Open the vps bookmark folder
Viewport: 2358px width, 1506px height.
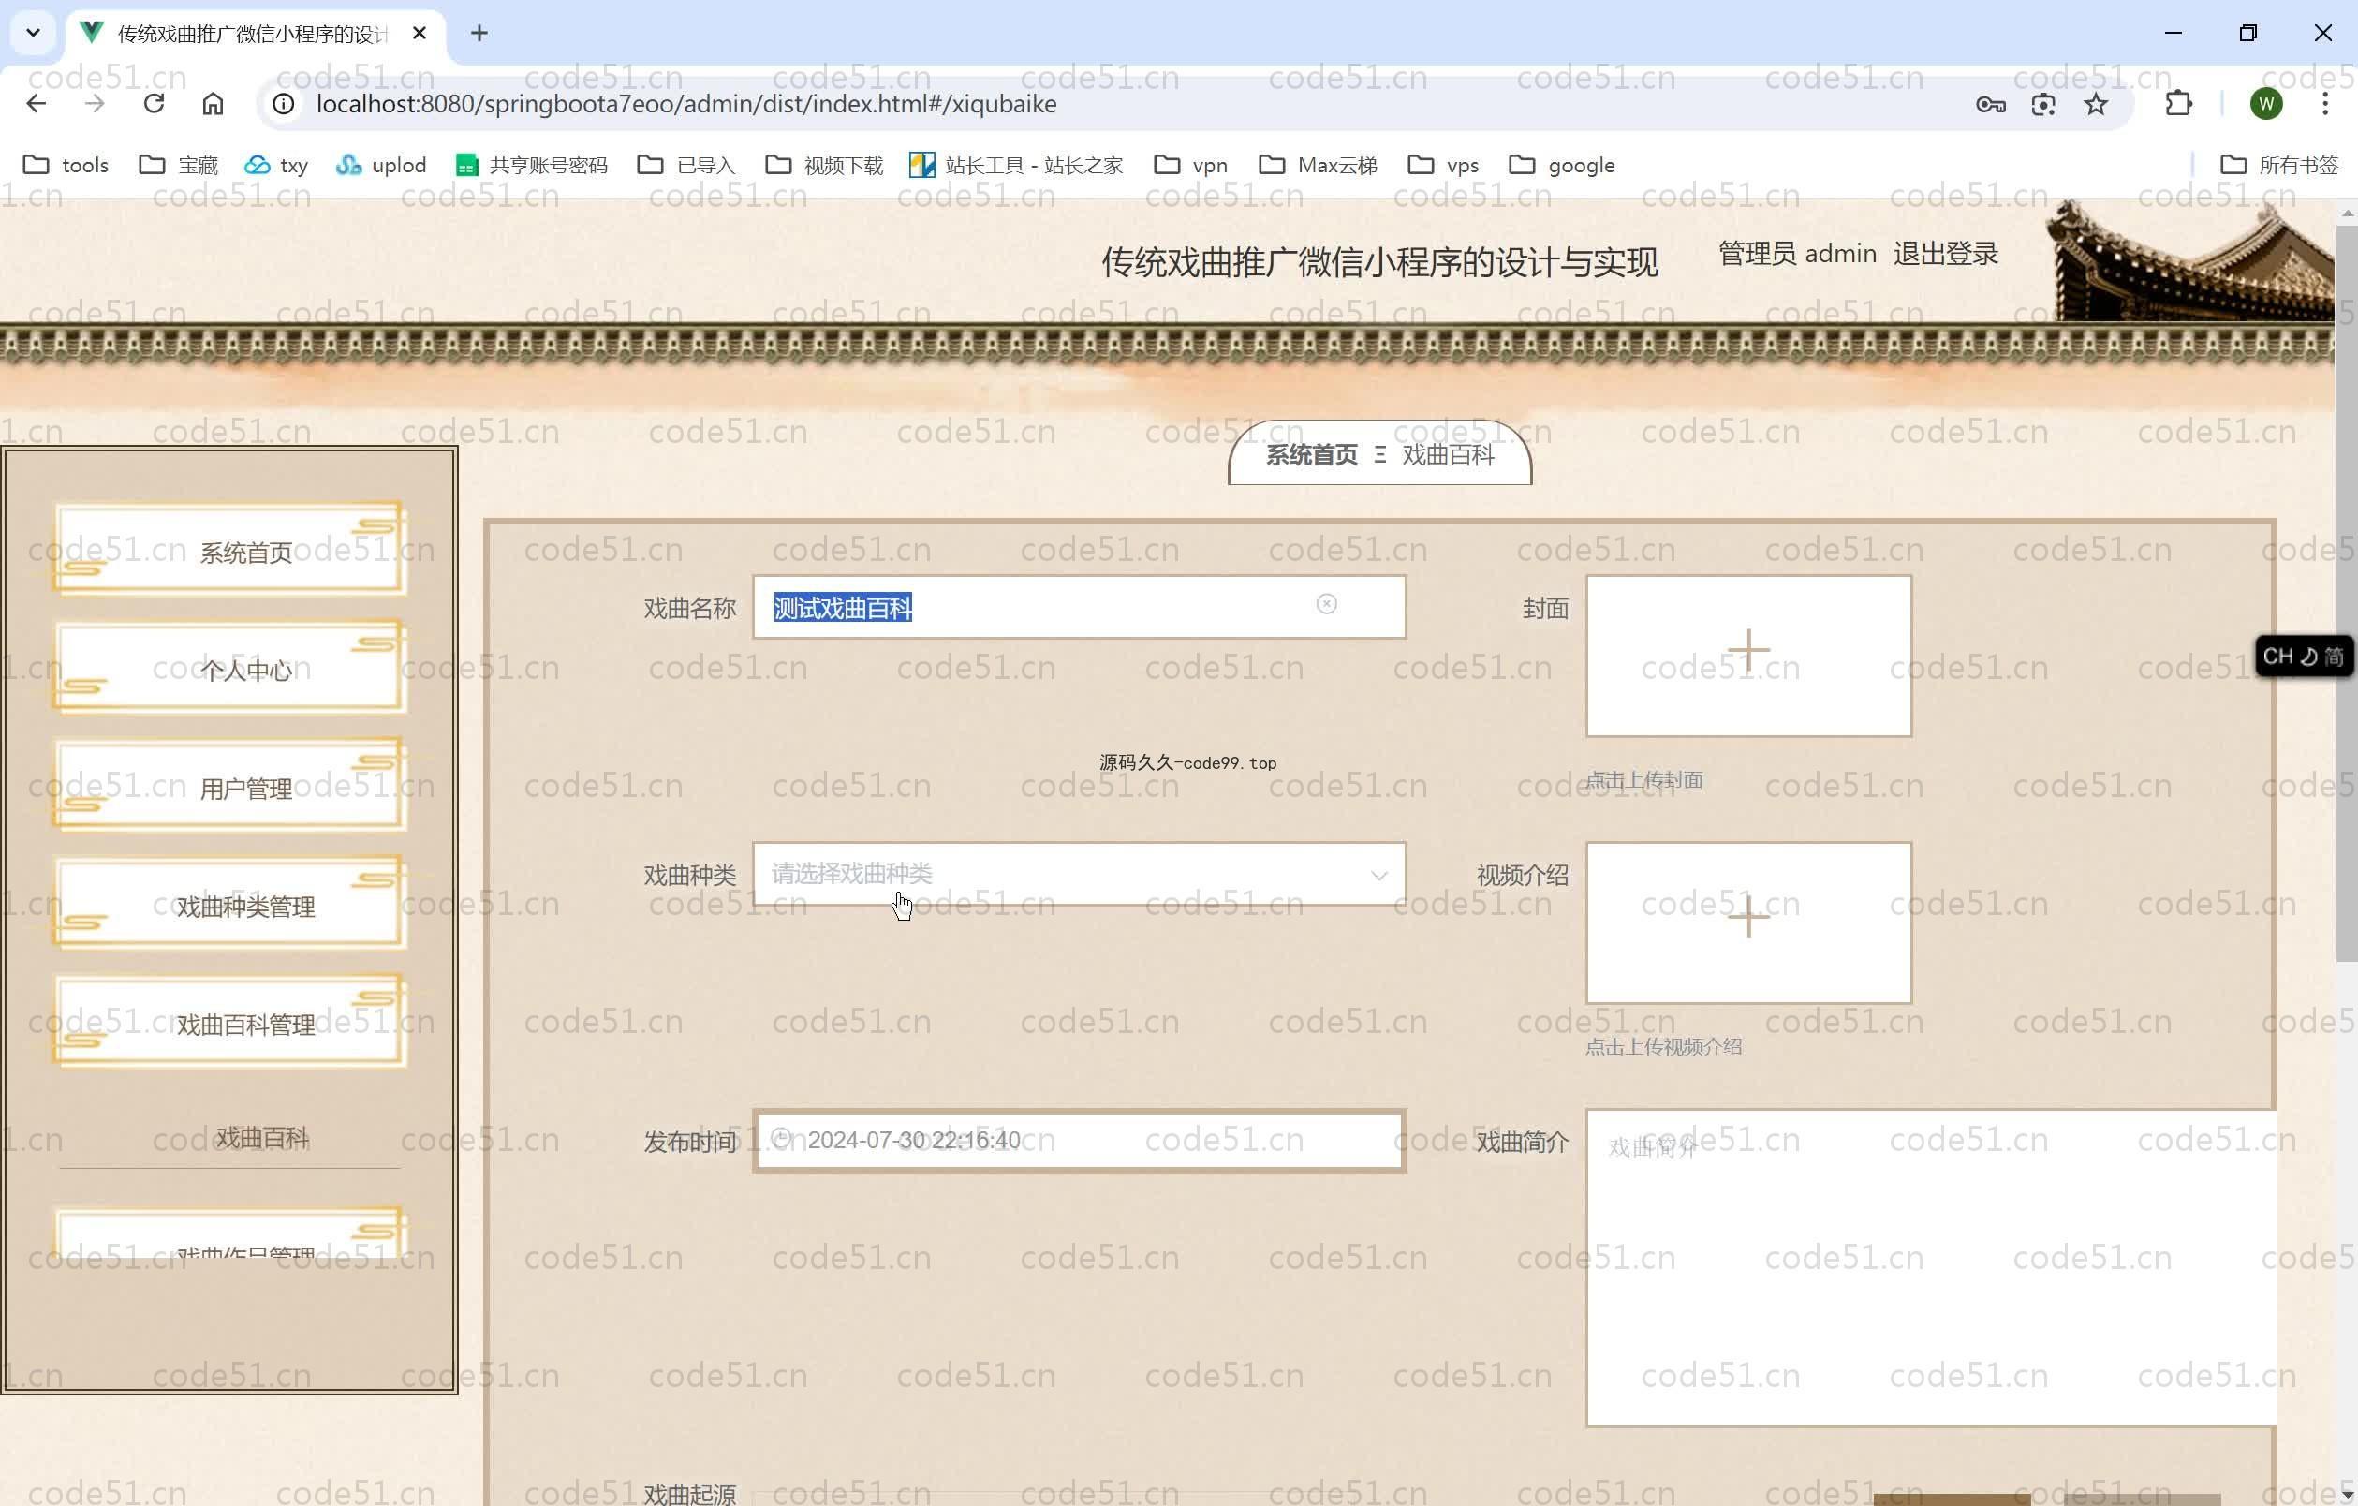pyautogui.click(x=1443, y=165)
